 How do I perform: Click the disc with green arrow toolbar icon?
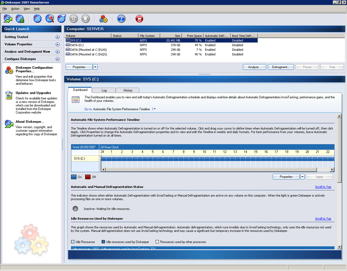pyautogui.click(x=8, y=19)
